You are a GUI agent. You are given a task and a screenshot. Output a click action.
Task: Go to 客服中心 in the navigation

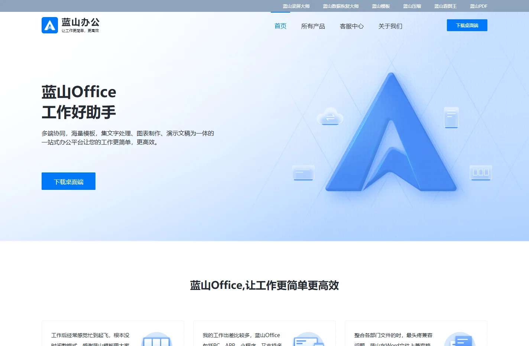[352, 26]
